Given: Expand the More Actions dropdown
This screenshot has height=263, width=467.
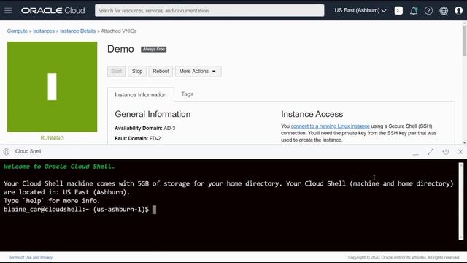Looking at the screenshot, I should (198, 72).
